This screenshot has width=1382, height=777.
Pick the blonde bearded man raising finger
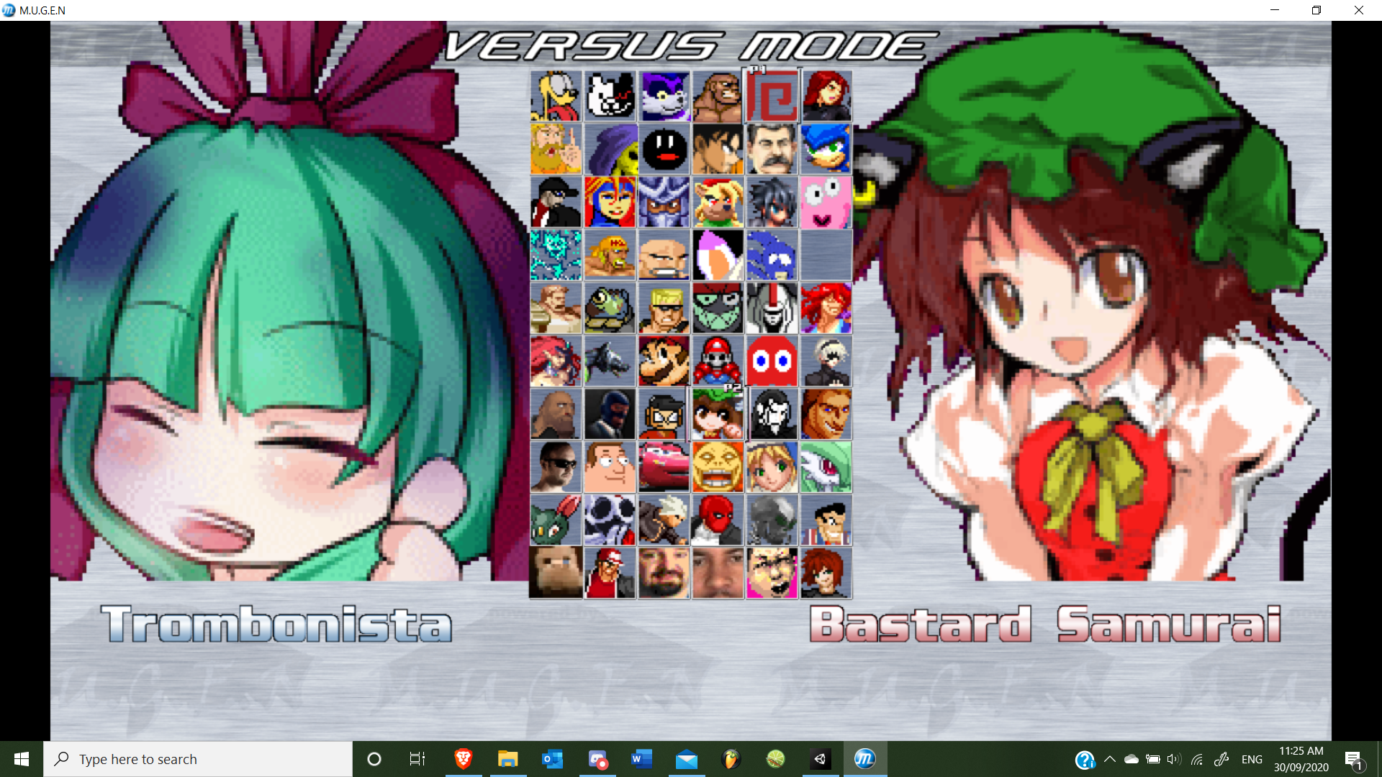click(x=556, y=149)
